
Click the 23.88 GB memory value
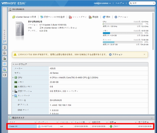coord(54,82)
